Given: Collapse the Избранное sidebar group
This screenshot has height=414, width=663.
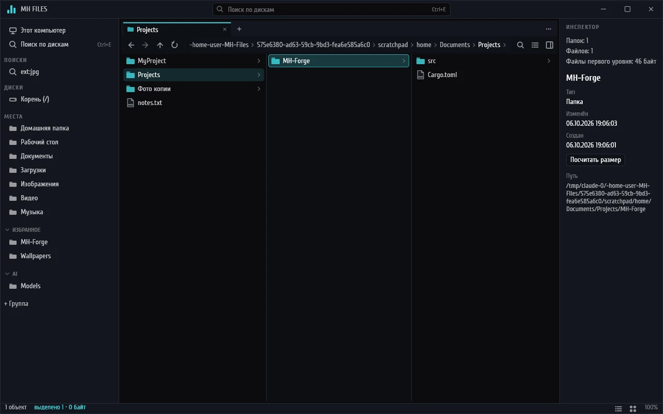Looking at the screenshot, I should 7,230.
